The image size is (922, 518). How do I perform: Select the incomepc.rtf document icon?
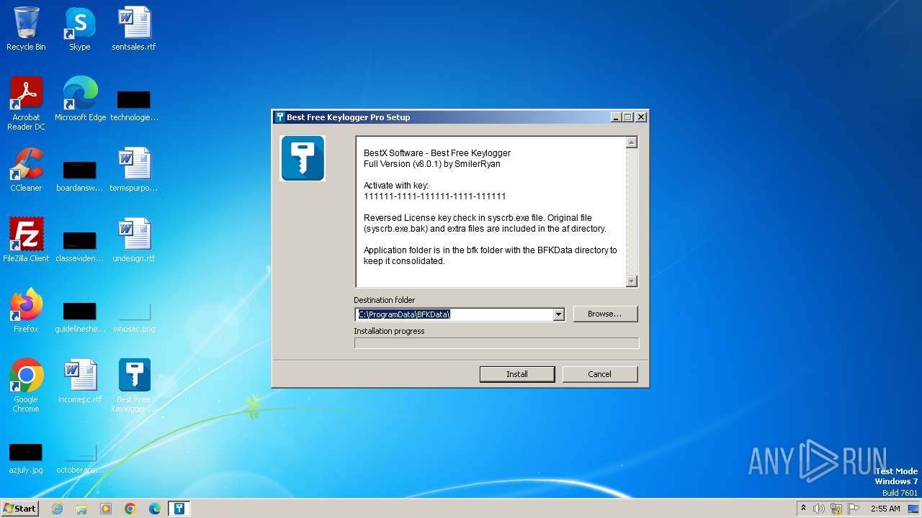tap(79, 381)
